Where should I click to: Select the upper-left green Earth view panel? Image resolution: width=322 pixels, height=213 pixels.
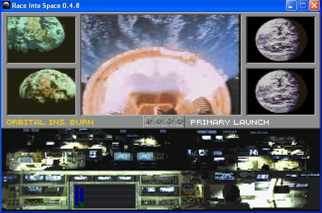click(x=41, y=40)
